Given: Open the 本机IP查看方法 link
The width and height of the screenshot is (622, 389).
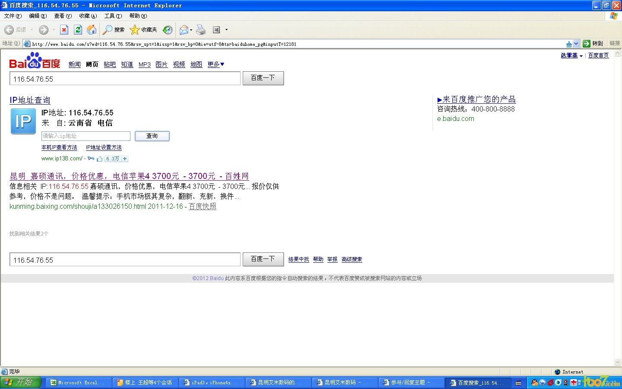Looking at the screenshot, I should click(59, 147).
